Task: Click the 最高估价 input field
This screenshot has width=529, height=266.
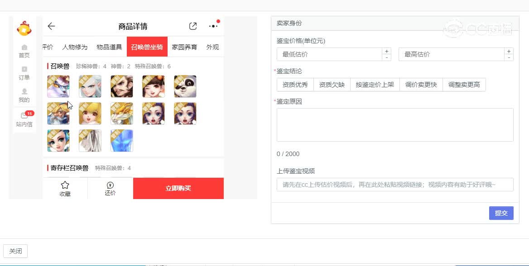Action: [x=452, y=54]
